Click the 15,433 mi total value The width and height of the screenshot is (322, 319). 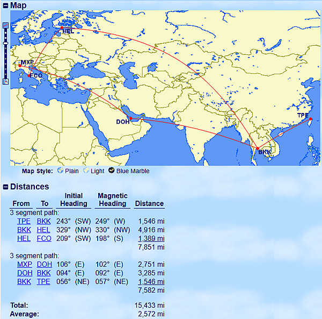point(150,306)
